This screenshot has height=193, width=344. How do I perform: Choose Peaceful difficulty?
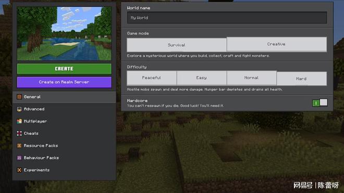[x=152, y=78]
